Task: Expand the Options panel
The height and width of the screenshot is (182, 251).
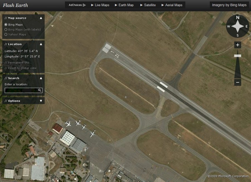Action: [41, 101]
